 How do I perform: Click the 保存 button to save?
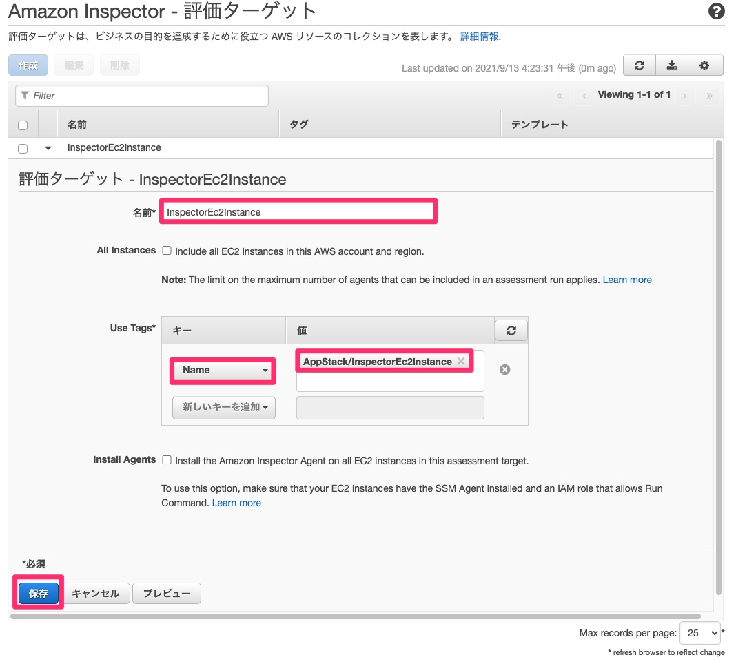pos(38,593)
